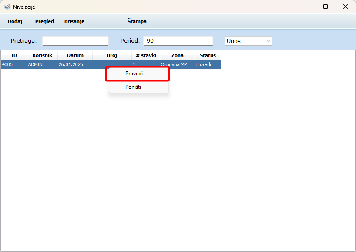Sort by the # stavki column

(x=146, y=55)
